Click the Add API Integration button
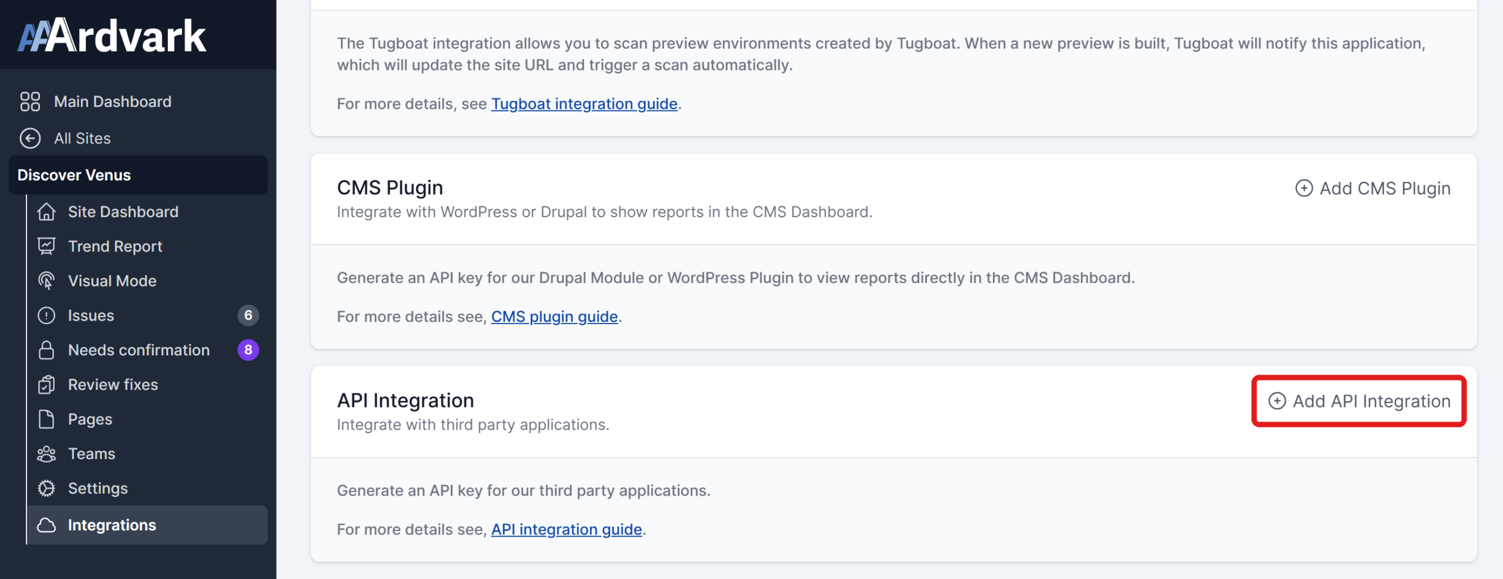 pyautogui.click(x=1359, y=401)
